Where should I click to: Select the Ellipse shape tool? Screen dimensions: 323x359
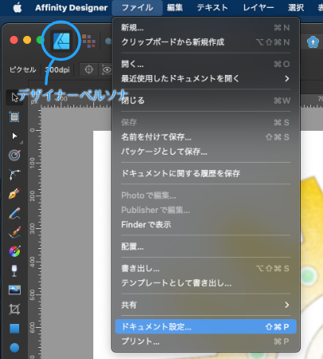14,348
